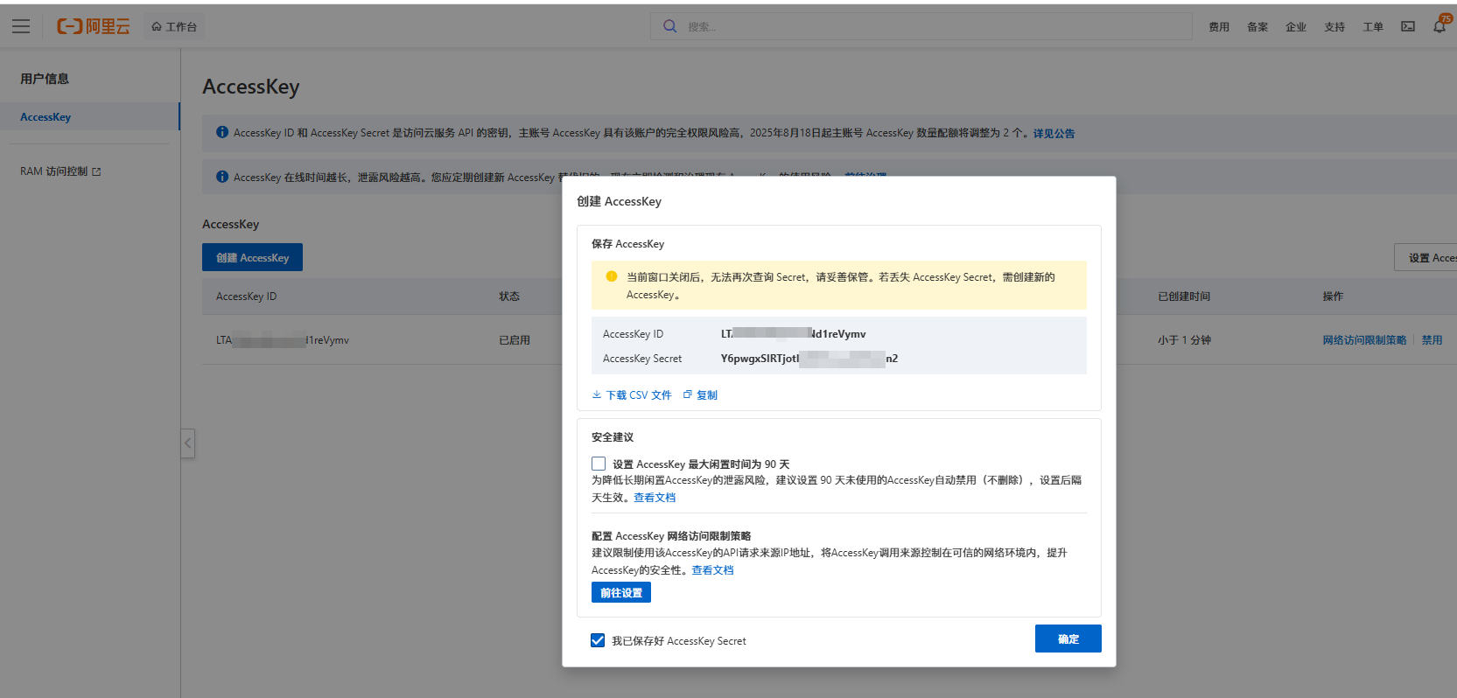Open the 支持 menu
This screenshot has width=1457, height=698.
pos(1334,27)
